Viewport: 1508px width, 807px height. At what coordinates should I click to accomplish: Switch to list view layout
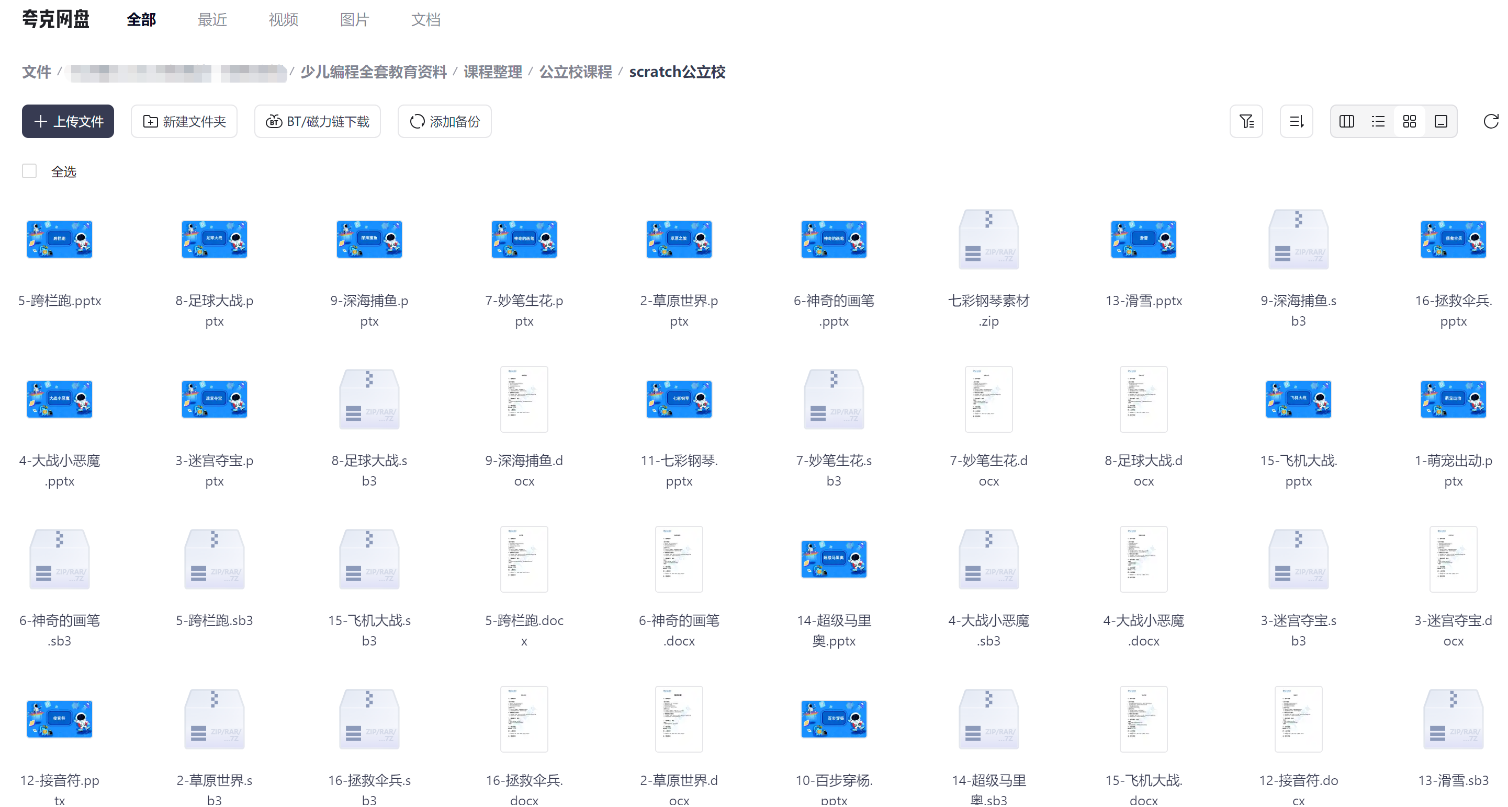coord(1378,122)
